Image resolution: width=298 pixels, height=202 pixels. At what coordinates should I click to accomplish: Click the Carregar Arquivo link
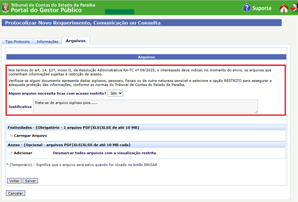pyautogui.click(x=30, y=136)
